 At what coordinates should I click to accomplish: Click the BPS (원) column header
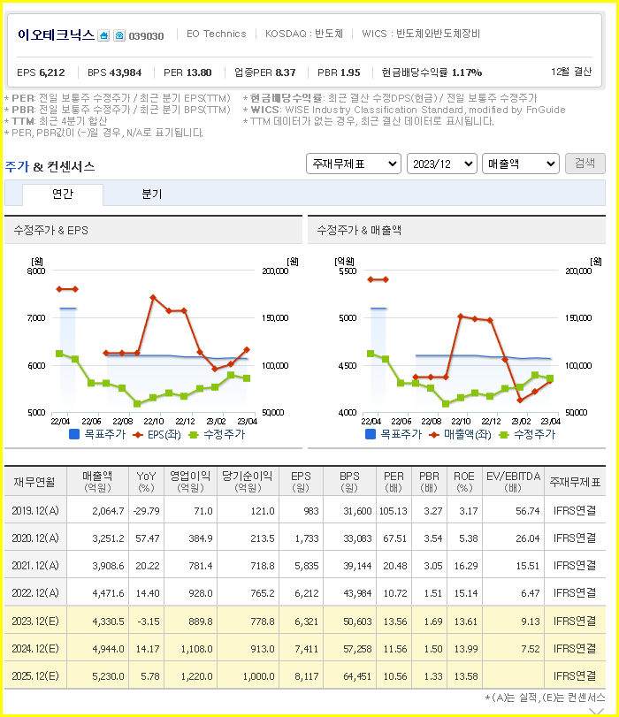[349, 482]
